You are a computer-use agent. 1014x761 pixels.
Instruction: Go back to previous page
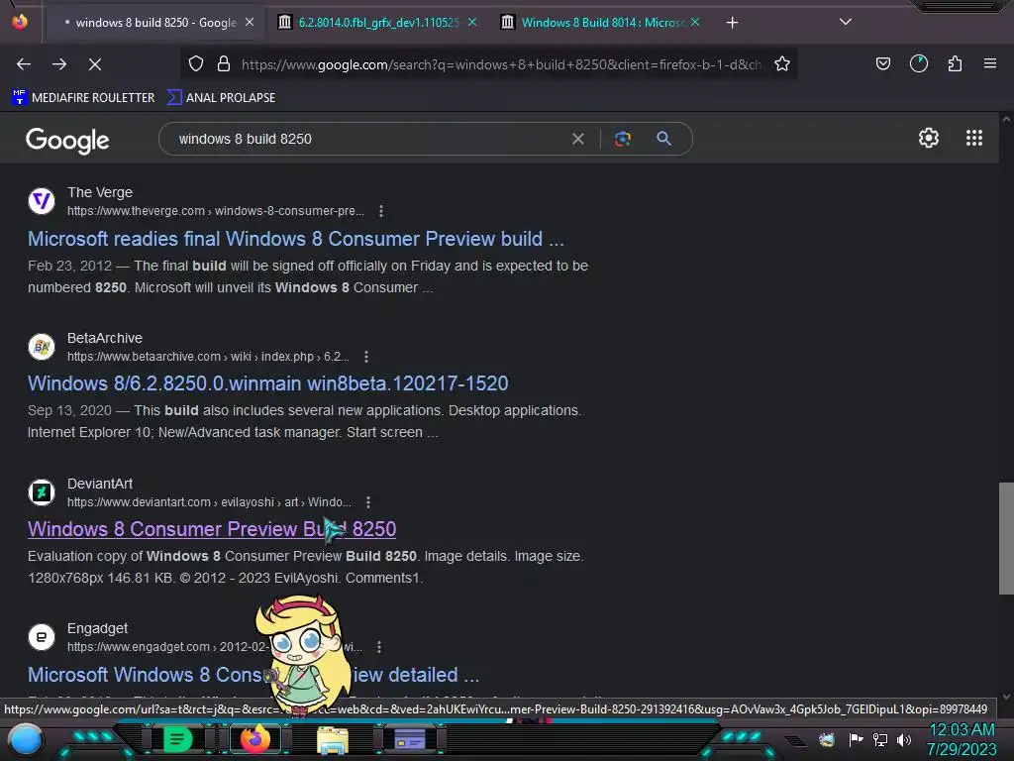click(24, 64)
